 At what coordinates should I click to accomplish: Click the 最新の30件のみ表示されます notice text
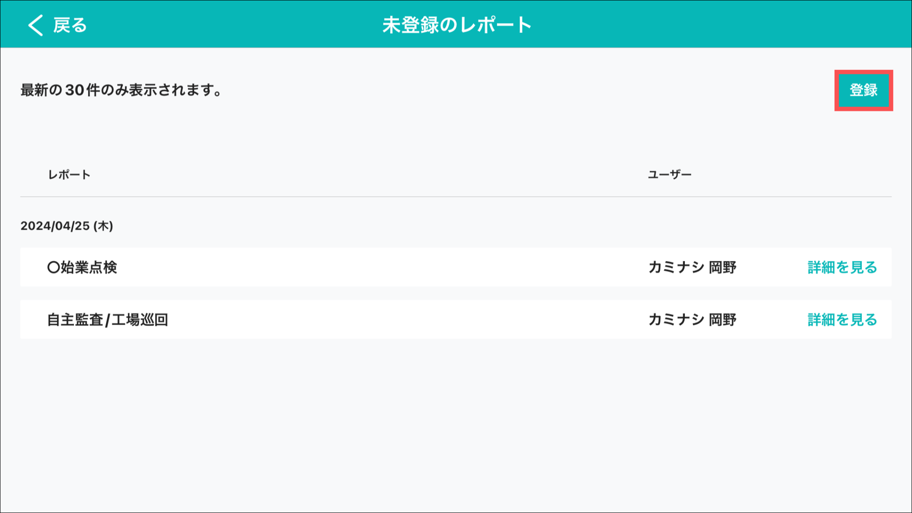click(x=121, y=90)
